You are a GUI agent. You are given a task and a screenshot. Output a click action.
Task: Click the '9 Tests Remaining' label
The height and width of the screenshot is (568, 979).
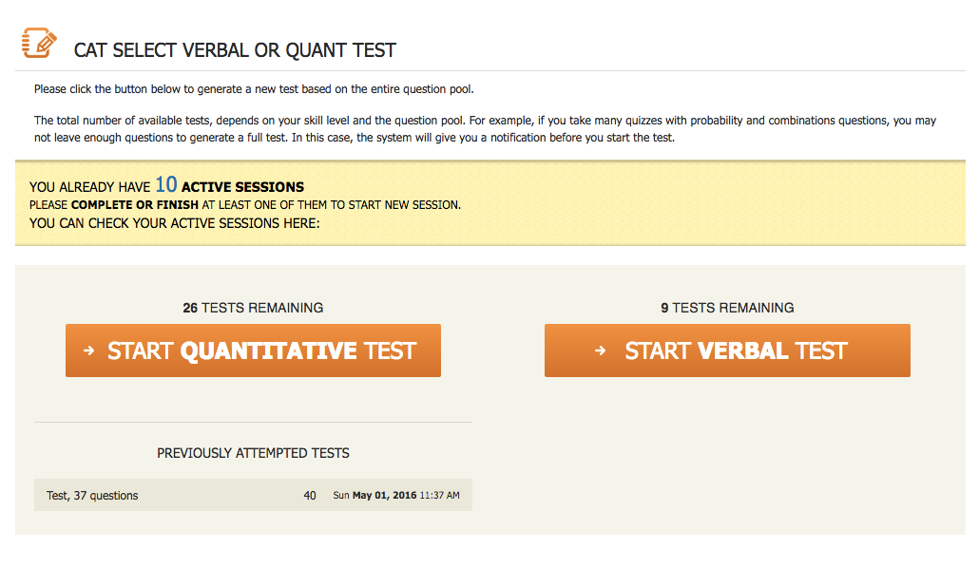(727, 308)
